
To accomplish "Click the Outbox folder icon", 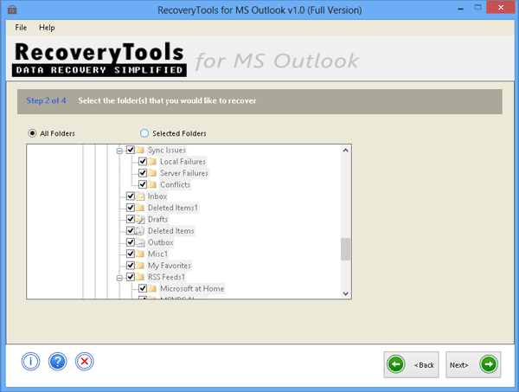I will tap(140, 242).
